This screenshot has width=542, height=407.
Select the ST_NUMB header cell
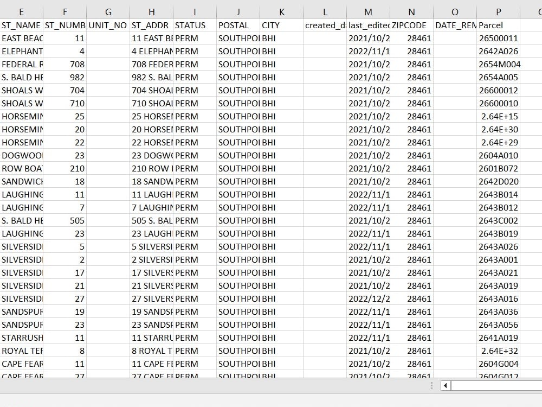64,25
